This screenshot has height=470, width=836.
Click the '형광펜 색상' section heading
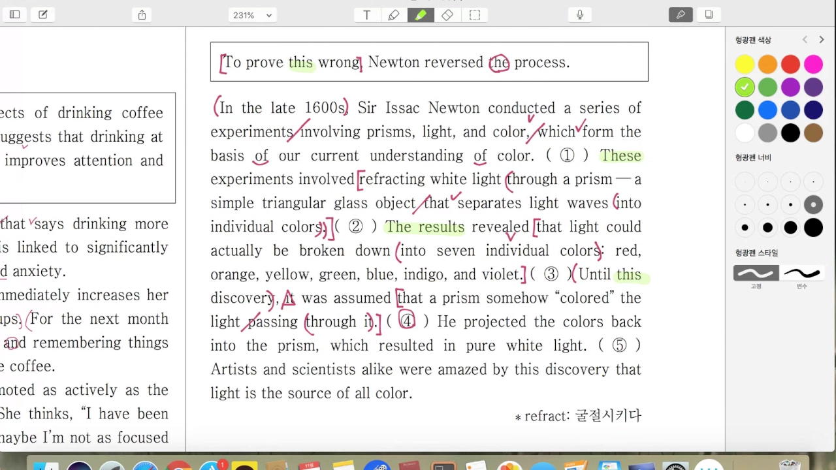click(x=753, y=40)
